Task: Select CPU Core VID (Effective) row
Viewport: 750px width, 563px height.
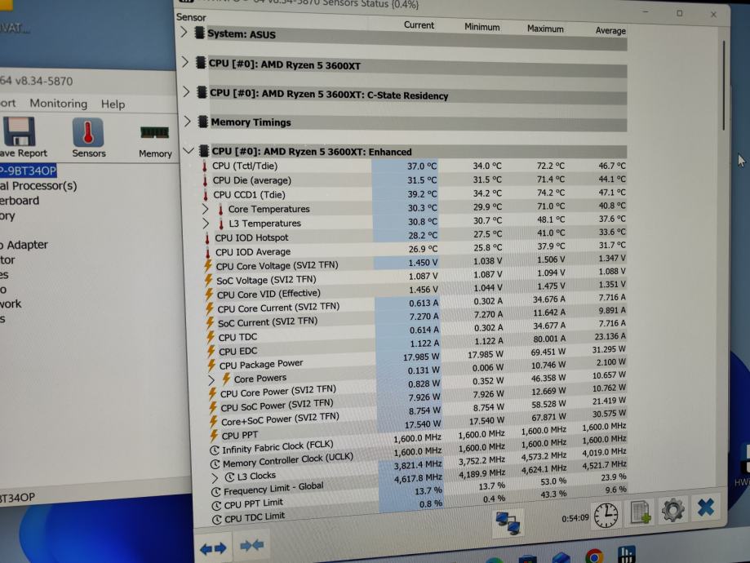Action: [416, 289]
